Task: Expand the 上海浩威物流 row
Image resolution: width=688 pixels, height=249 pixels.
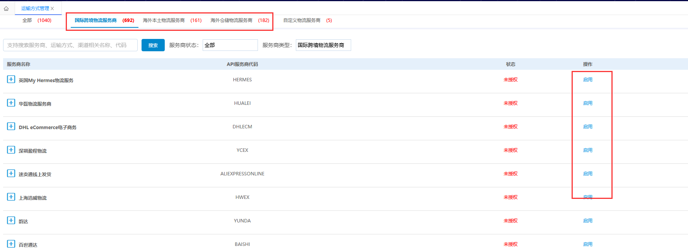Action: click(x=11, y=197)
